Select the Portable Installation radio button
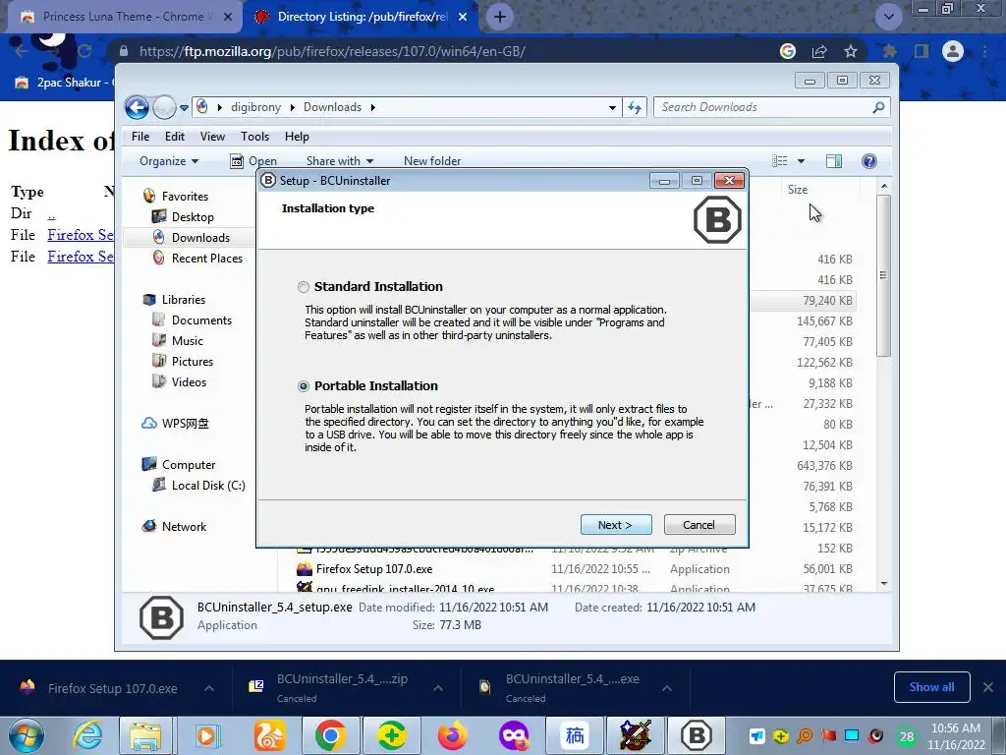 click(304, 385)
